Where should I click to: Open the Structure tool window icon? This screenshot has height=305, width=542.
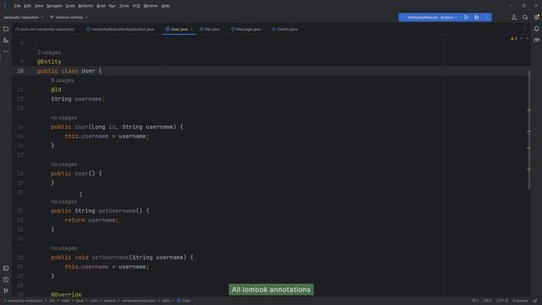pyautogui.click(x=6, y=41)
